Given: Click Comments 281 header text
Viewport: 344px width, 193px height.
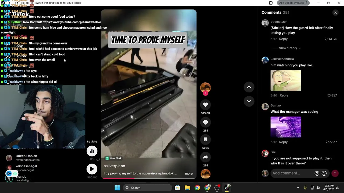Looking at the screenshot, I should tap(275, 13).
